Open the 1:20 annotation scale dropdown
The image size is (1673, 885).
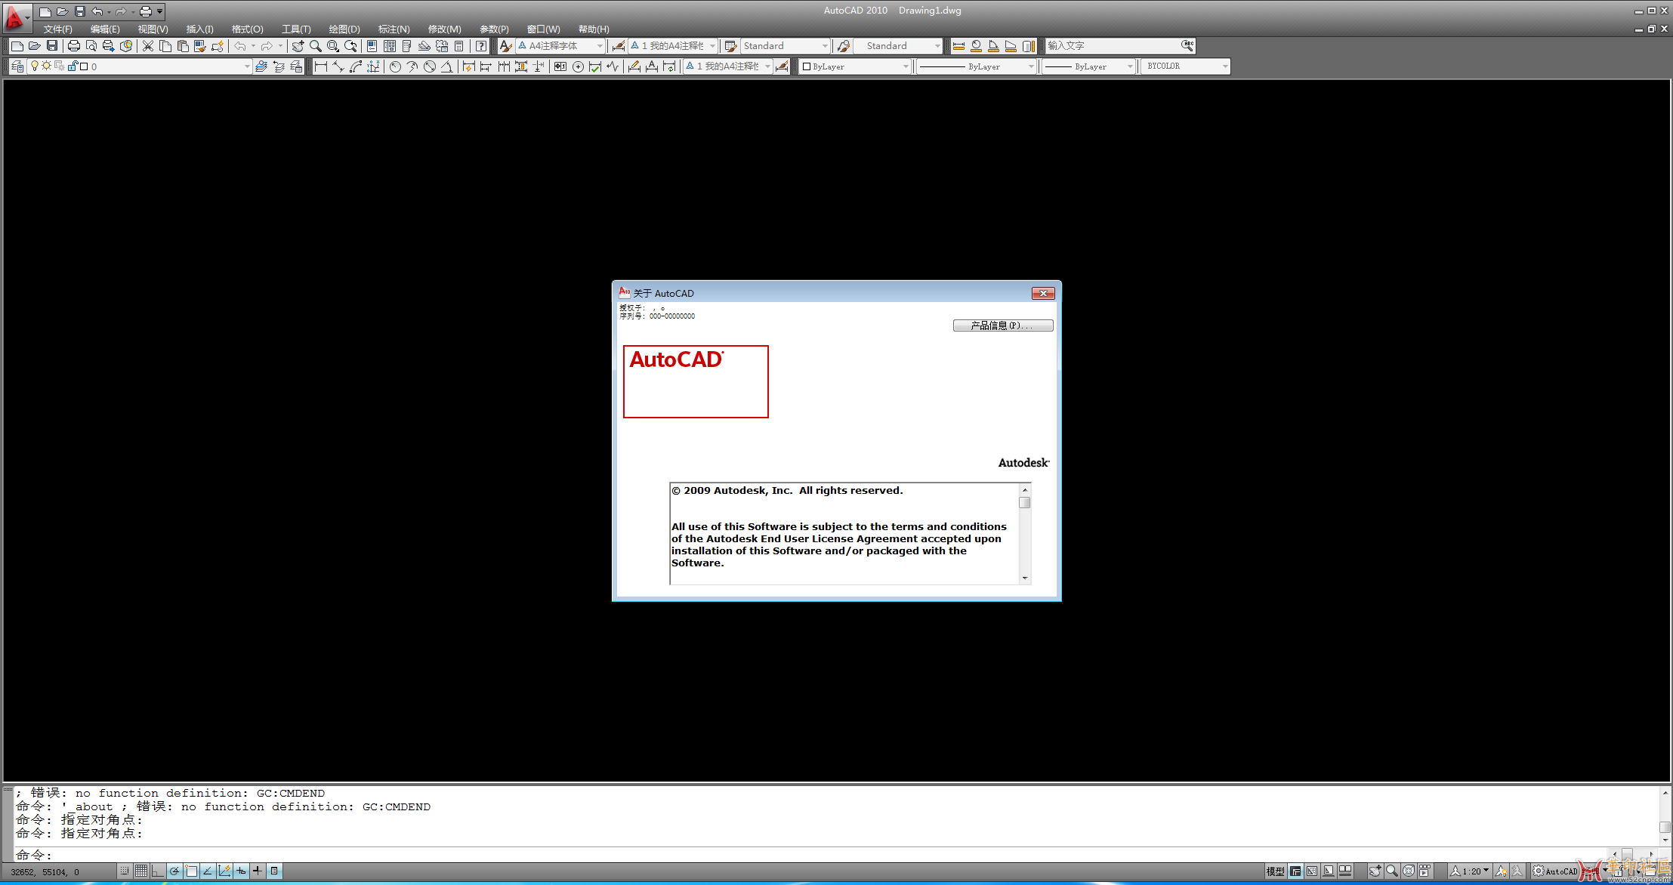[x=1470, y=871]
